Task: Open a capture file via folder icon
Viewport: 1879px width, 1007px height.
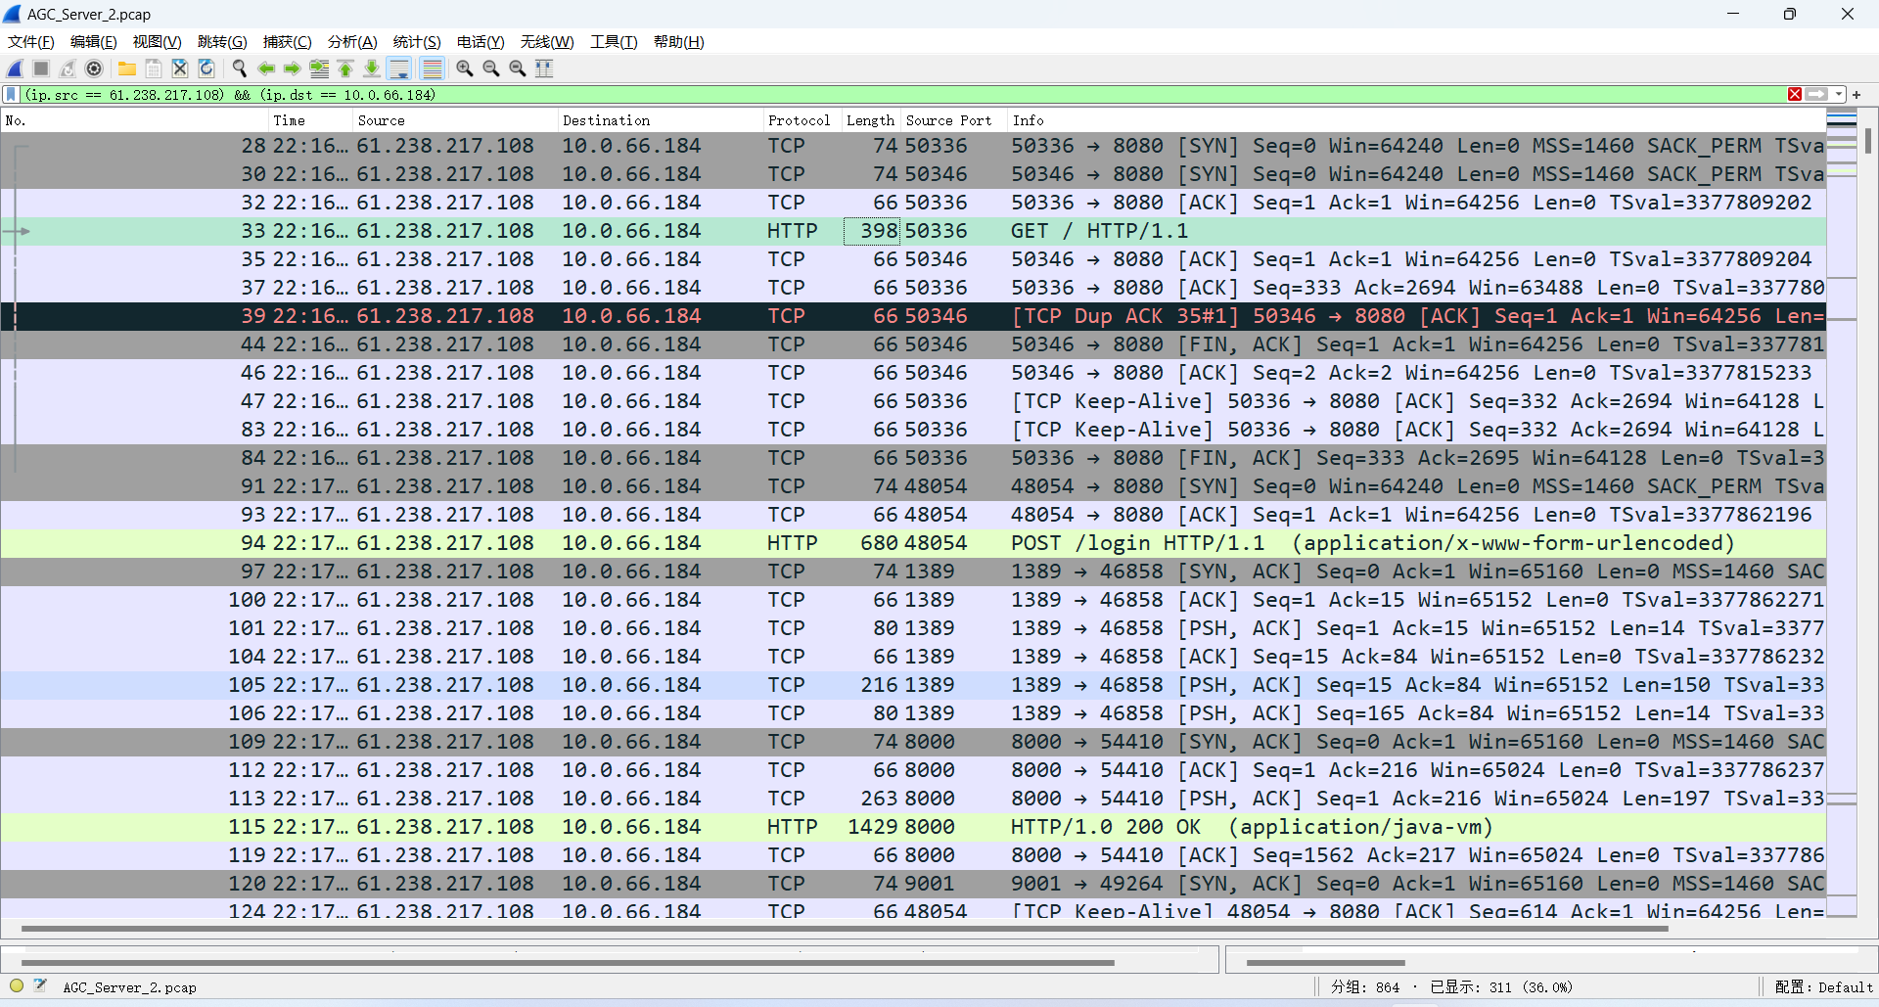Action: (127, 69)
